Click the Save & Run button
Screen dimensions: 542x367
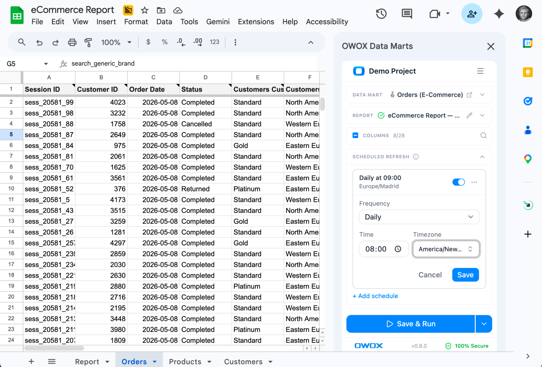[411, 324]
